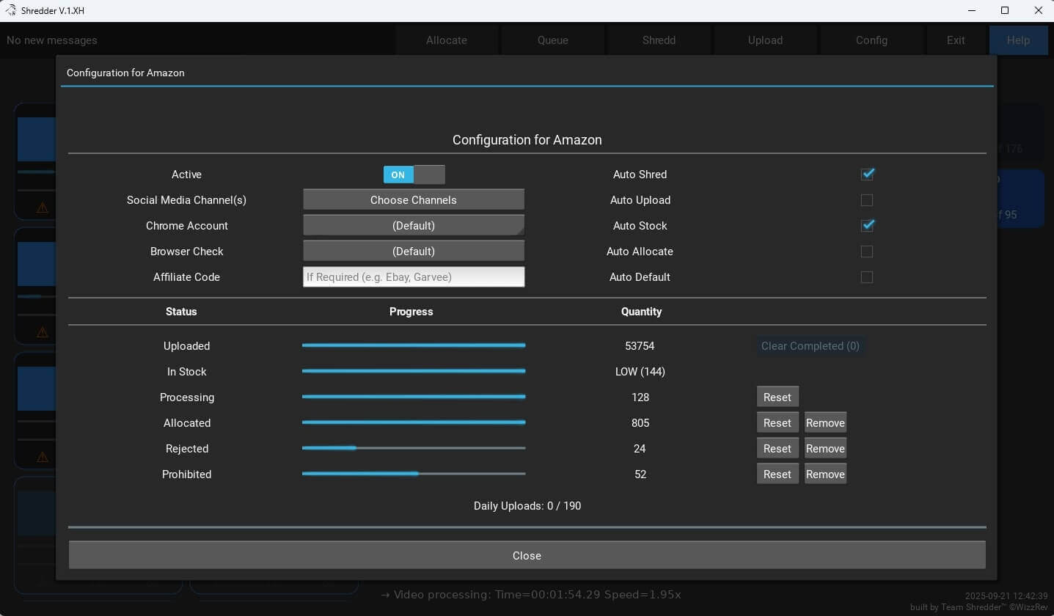Remove the Allocated items

pyautogui.click(x=825, y=423)
